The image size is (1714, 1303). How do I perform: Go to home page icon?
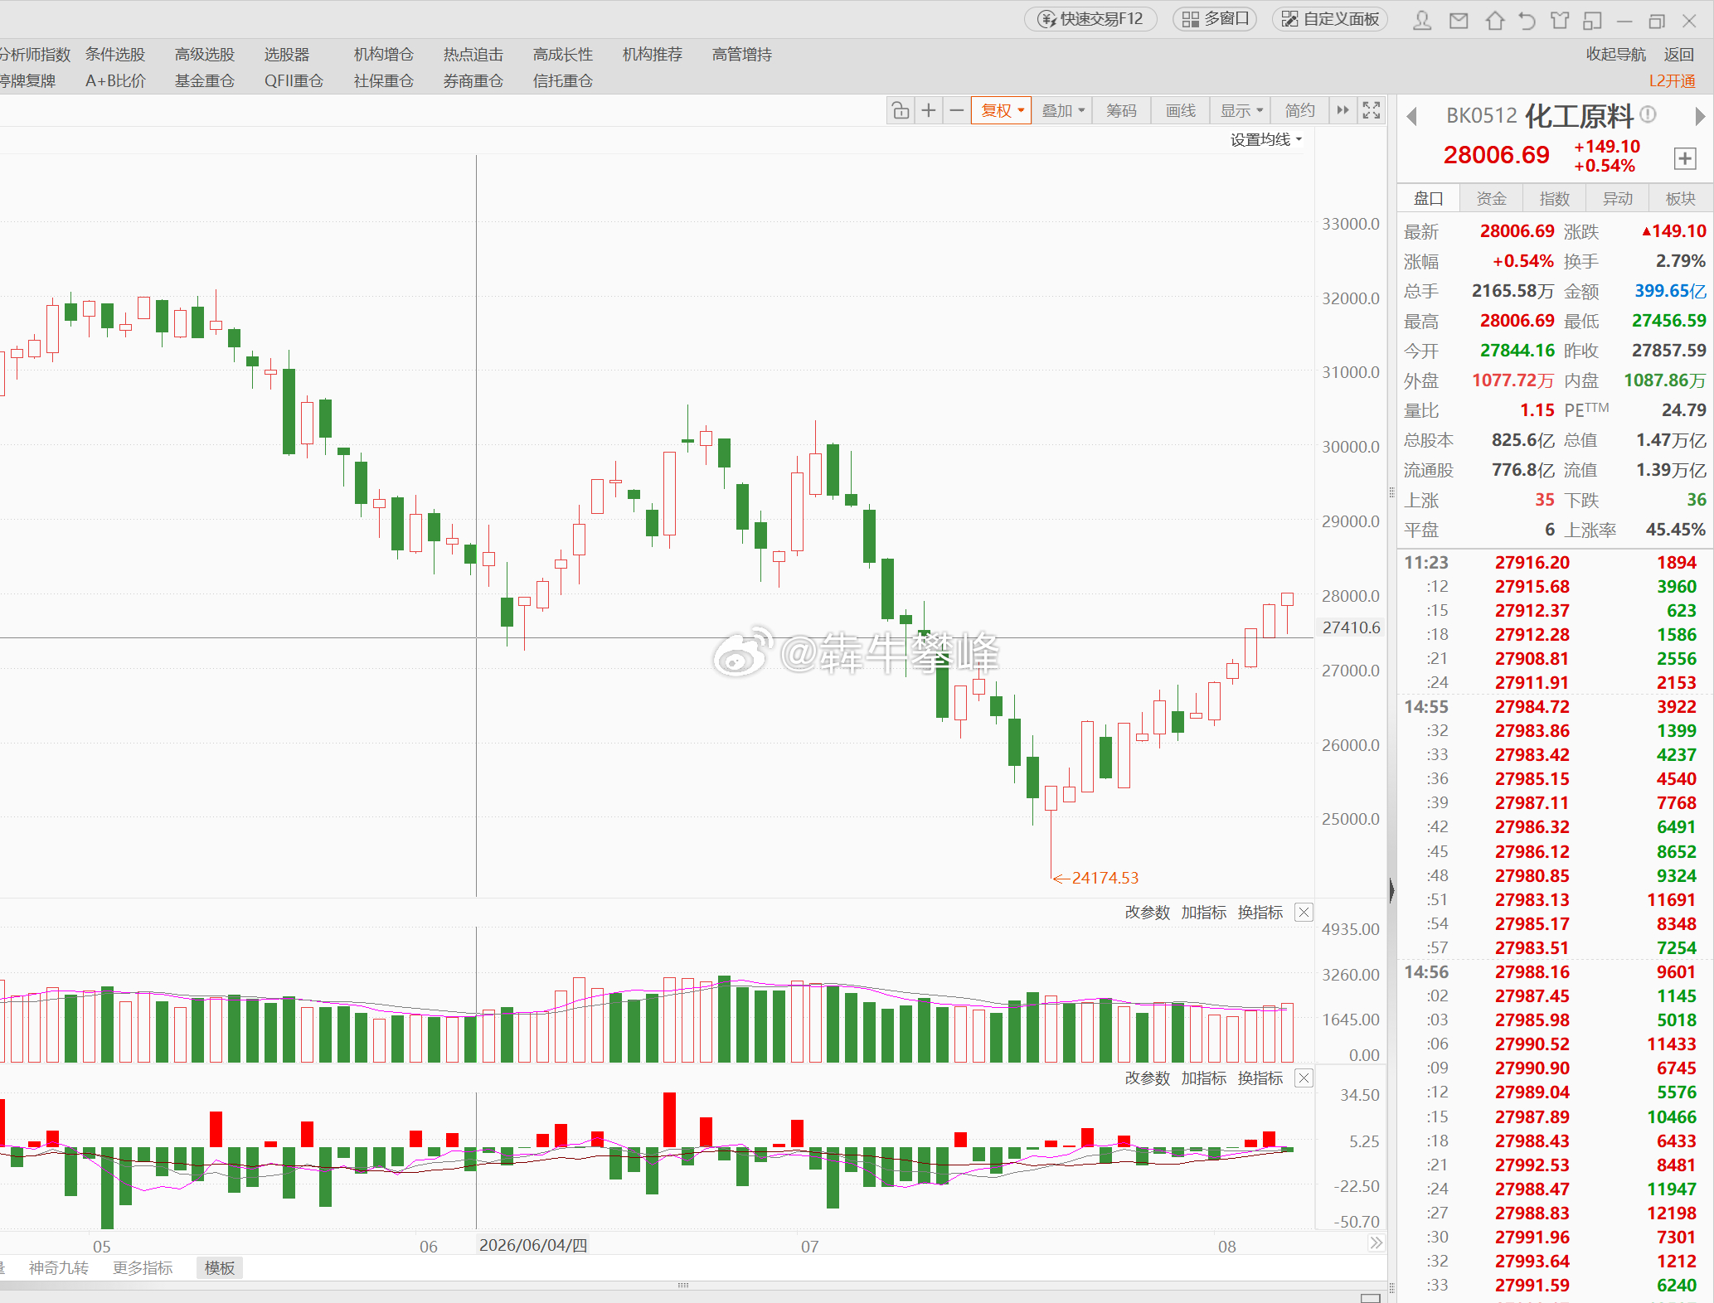click(1494, 20)
